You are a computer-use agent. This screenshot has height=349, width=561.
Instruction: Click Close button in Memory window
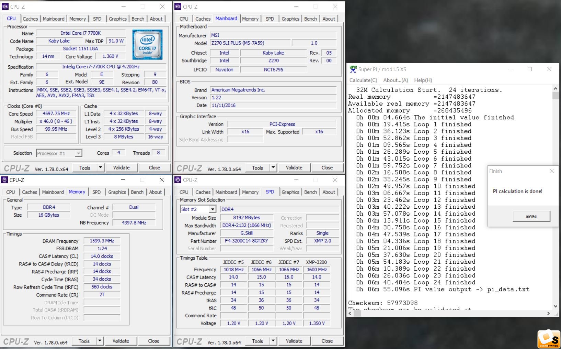tap(154, 341)
